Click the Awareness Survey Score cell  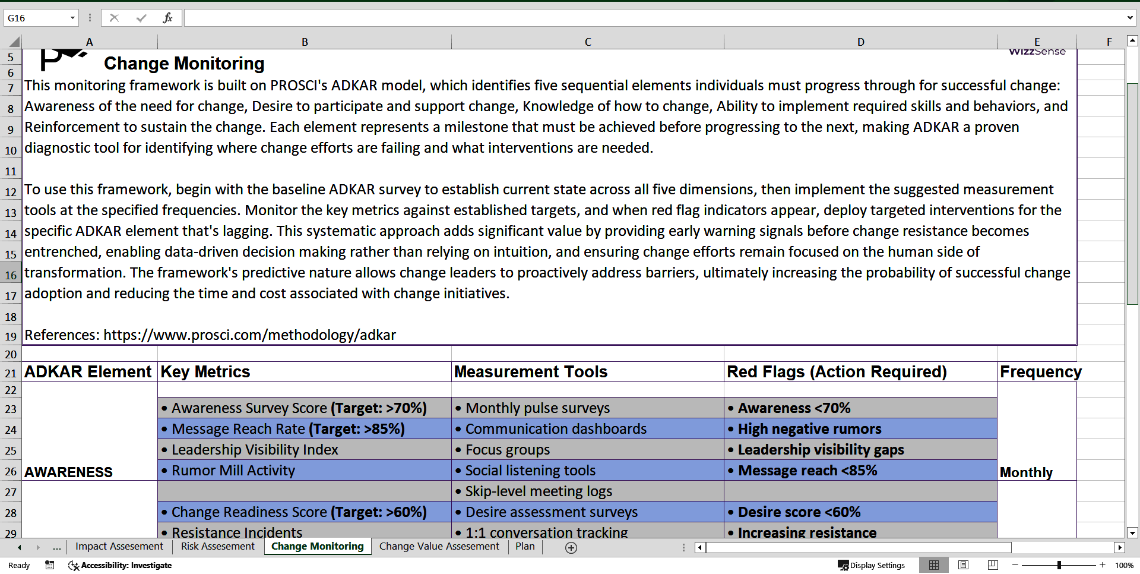point(305,408)
